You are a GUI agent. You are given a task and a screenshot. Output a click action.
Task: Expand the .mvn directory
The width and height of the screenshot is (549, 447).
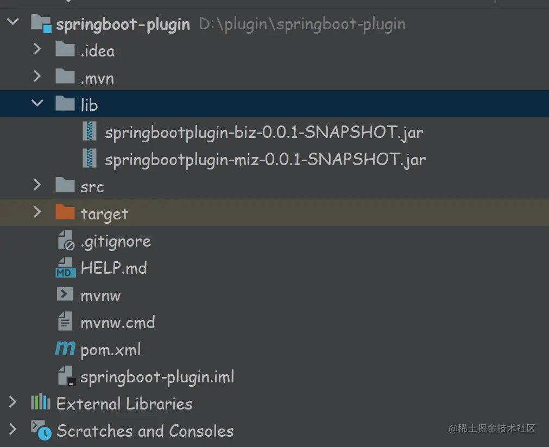37,77
